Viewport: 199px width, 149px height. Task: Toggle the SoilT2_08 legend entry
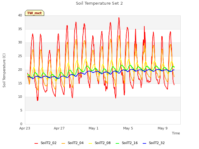pyautogui.click(x=99, y=143)
